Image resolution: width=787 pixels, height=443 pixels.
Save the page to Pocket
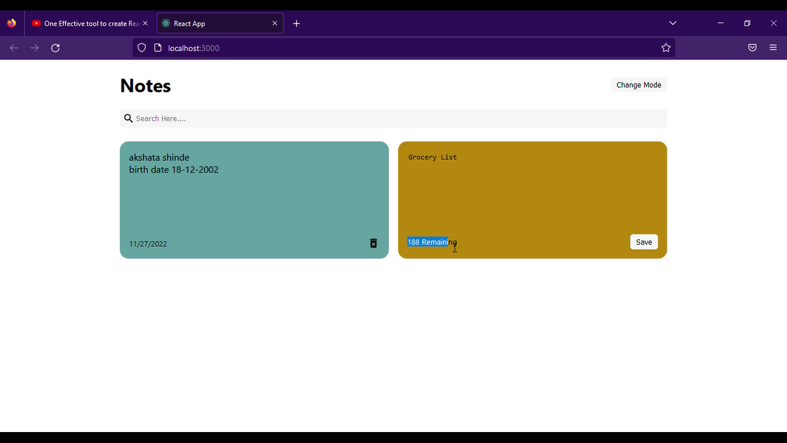752,47
